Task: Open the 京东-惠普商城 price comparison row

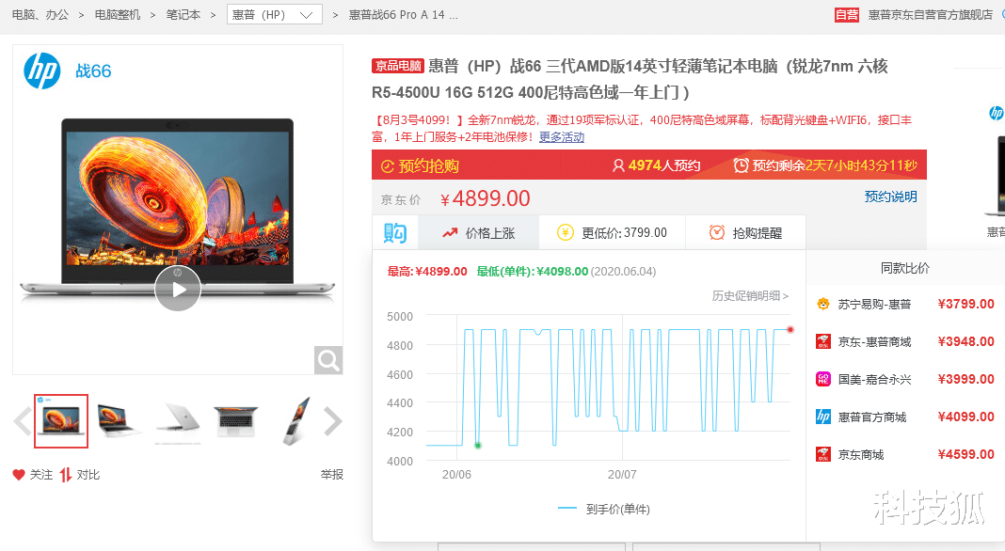Action: click(904, 341)
